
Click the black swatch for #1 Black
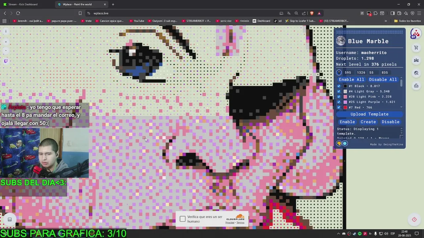(345, 86)
